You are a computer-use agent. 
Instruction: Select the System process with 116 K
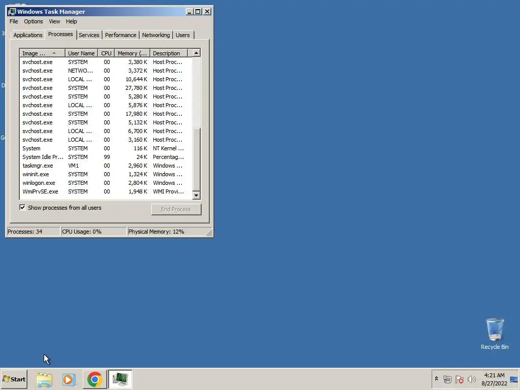pyautogui.click(x=106, y=148)
